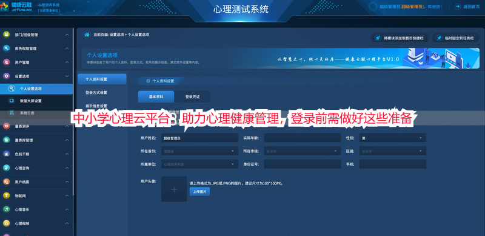Expand the 心理视频 chevron
Image resolution: width=485 pixels, height=236 pixels.
(x=67, y=223)
